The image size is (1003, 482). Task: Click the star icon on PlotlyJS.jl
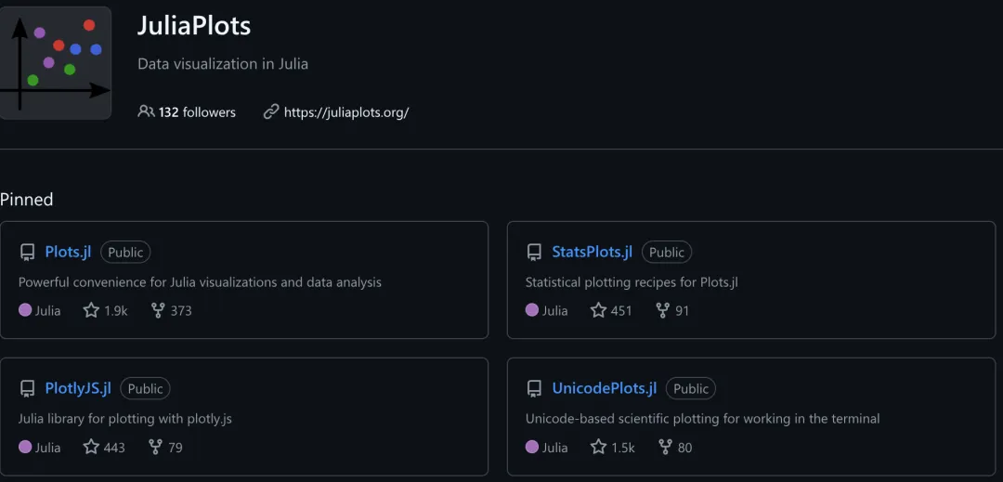(91, 447)
